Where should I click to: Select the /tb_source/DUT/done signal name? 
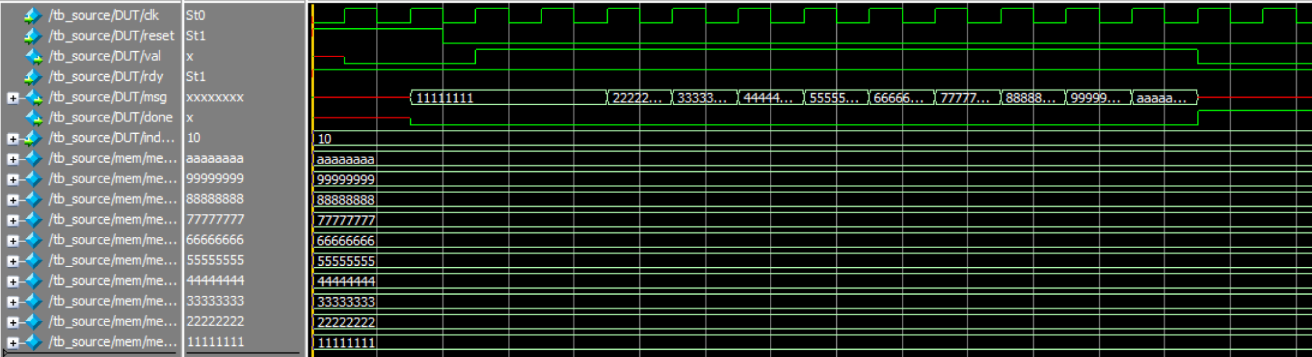[x=110, y=118]
